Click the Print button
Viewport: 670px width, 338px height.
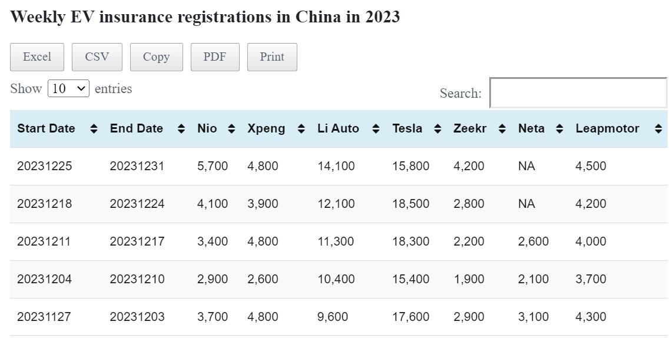(x=272, y=57)
